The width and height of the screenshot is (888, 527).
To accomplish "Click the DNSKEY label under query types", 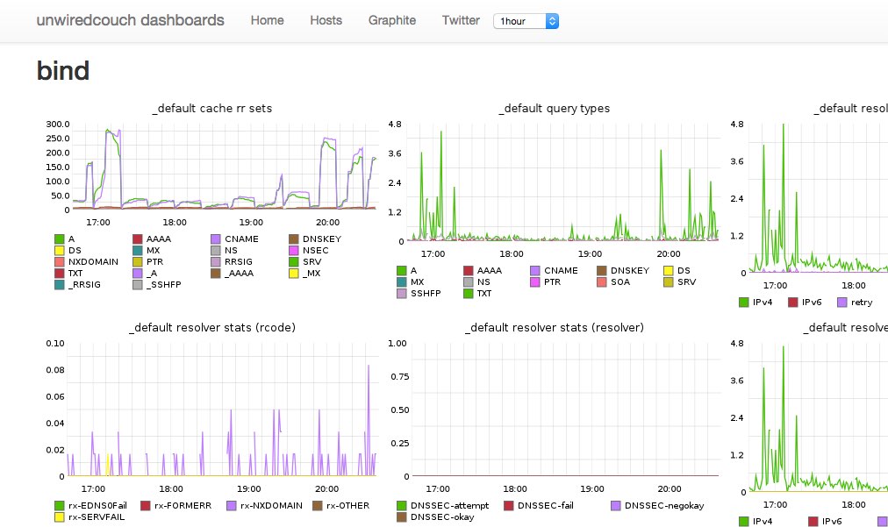I will [x=630, y=271].
